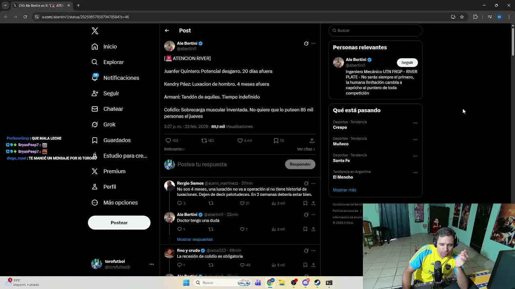
Task: Click the 89,1 mil Visualizaciones count
Action: pos(232,126)
